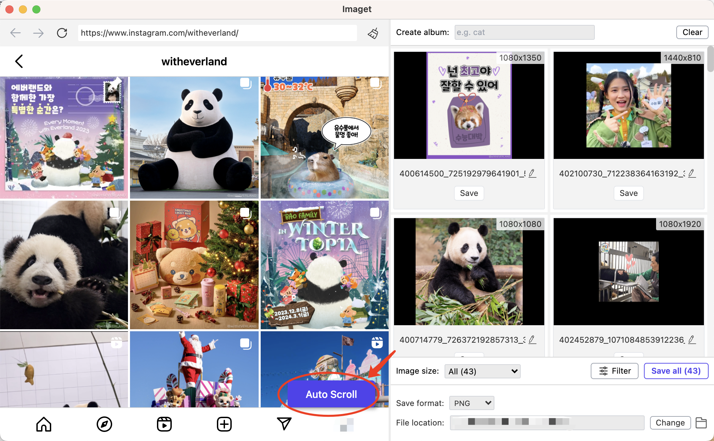Click the reels/play icon in bottom bar
714x441 pixels.
coord(164,424)
